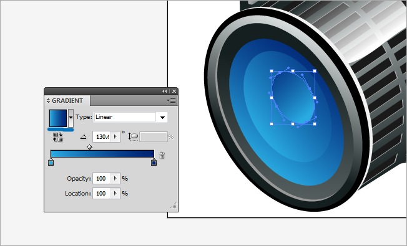Click the gradient midpoint diamond marker
The width and height of the screenshot is (407, 246).
(89, 148)
